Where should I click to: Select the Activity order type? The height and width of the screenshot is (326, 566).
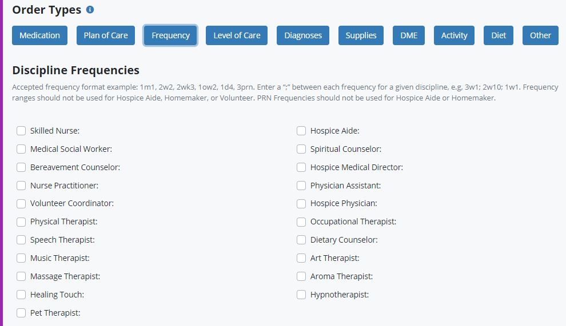click(x=454, y=35)
